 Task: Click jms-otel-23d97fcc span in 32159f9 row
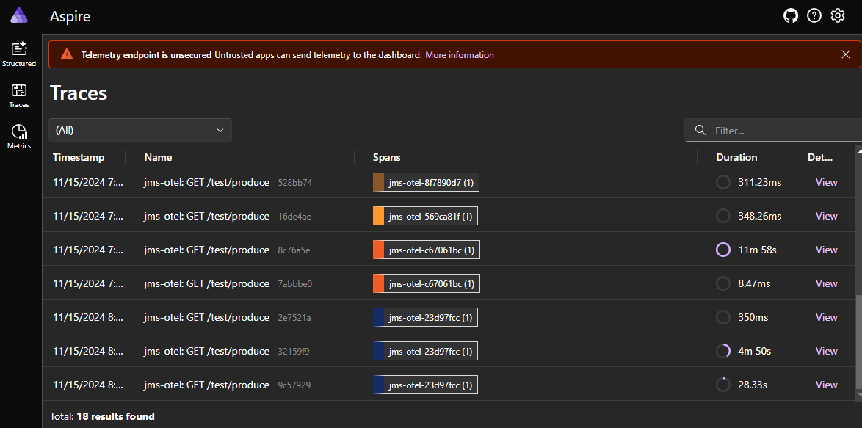(x=426, y=351)
